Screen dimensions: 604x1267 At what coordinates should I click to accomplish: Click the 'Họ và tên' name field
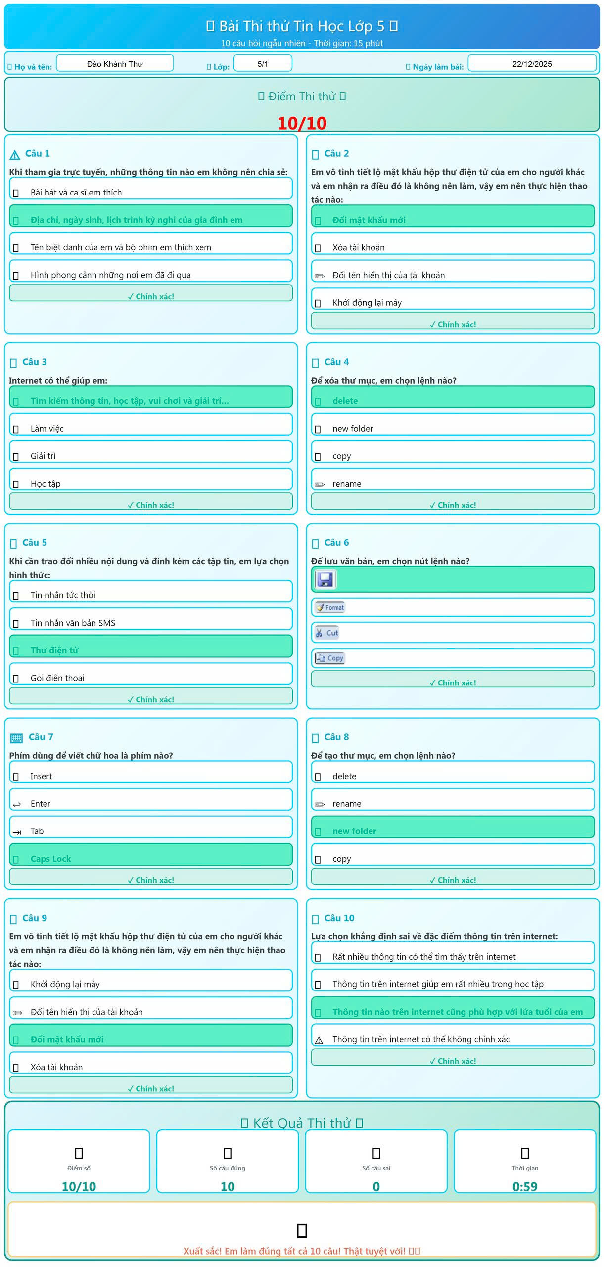tap(115, 64)
